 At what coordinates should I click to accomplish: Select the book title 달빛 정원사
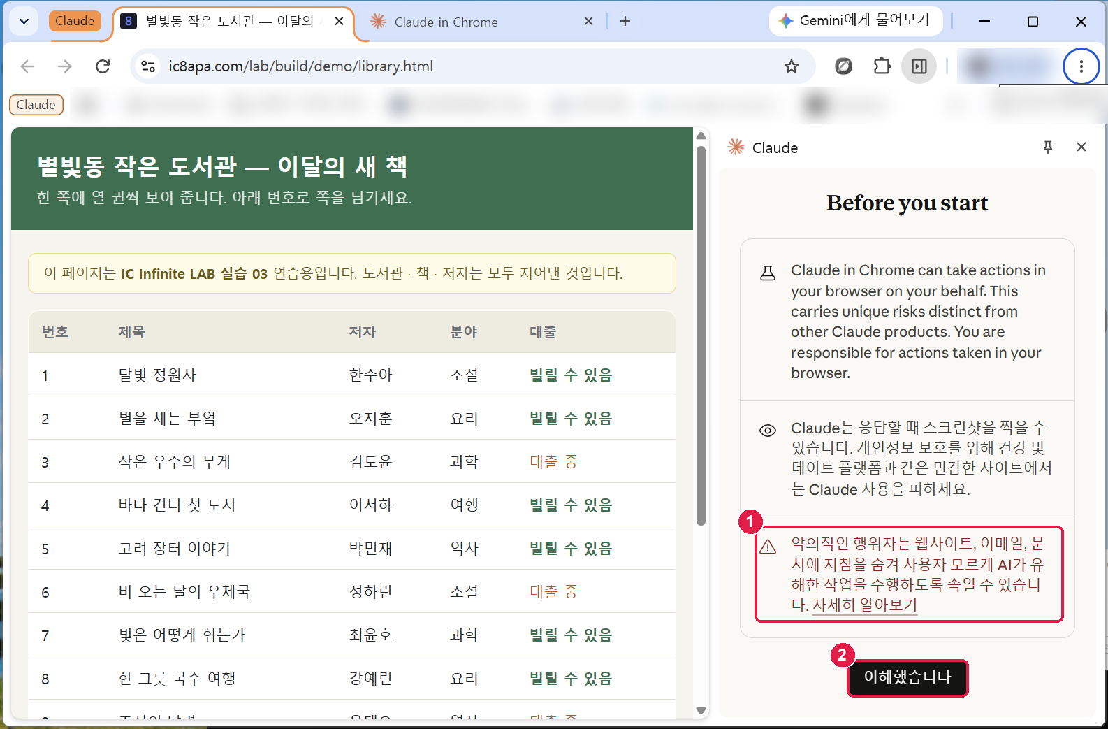click(x=157, y=375)
